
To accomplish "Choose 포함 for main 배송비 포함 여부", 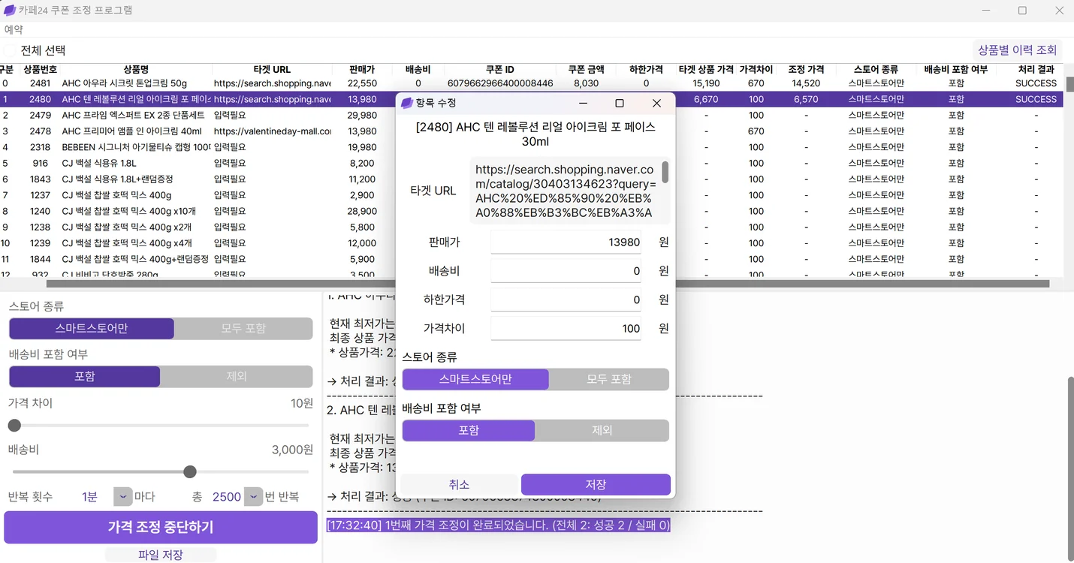I will tap(85, 377).
